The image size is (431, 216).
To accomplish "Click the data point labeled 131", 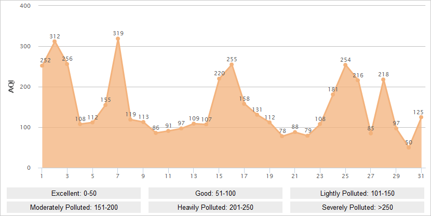I will [x=257, y=115].
